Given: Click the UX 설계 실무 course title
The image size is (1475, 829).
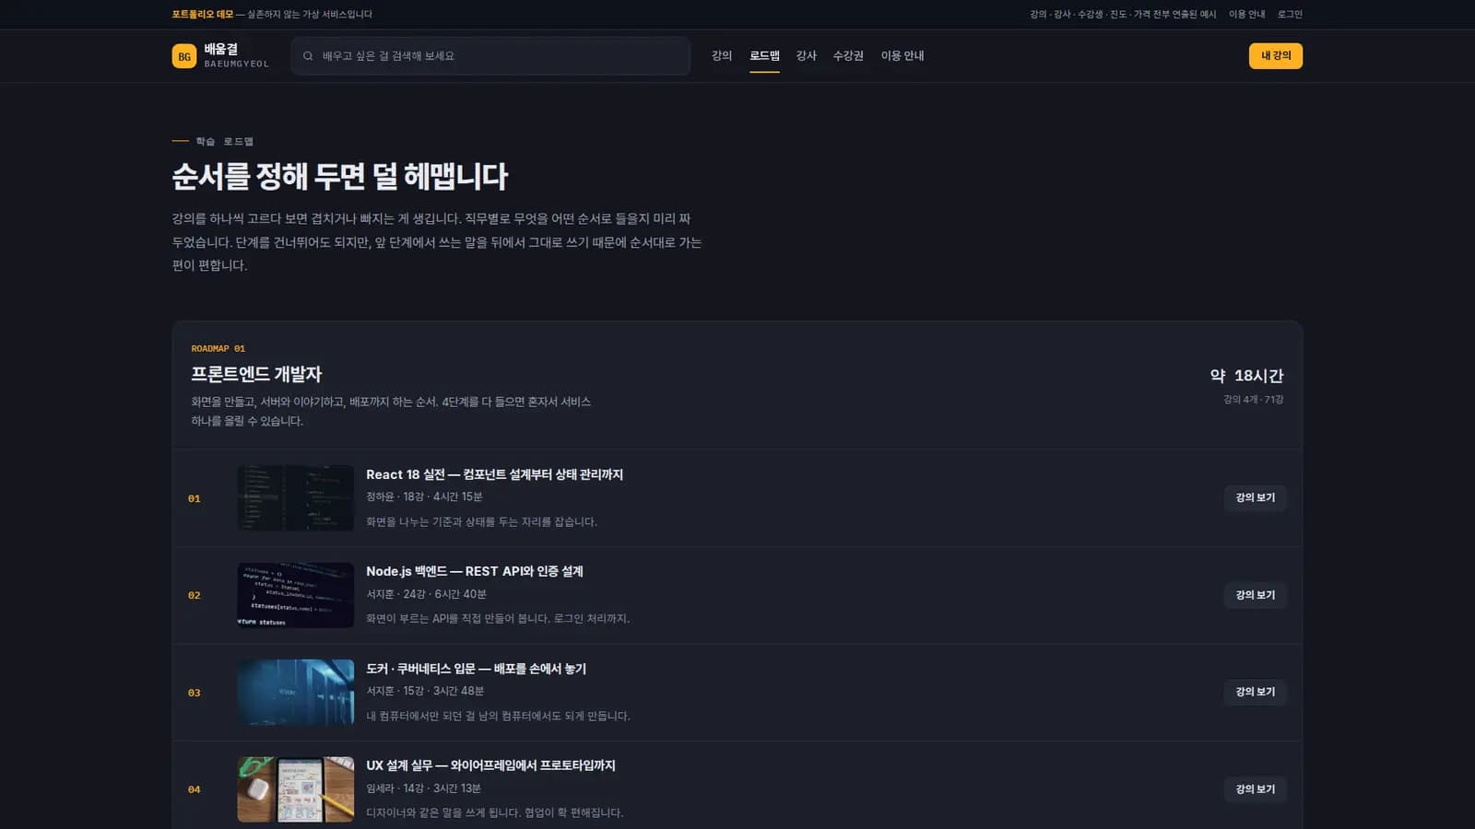Looking at the screenshot, I should point(490,765).
